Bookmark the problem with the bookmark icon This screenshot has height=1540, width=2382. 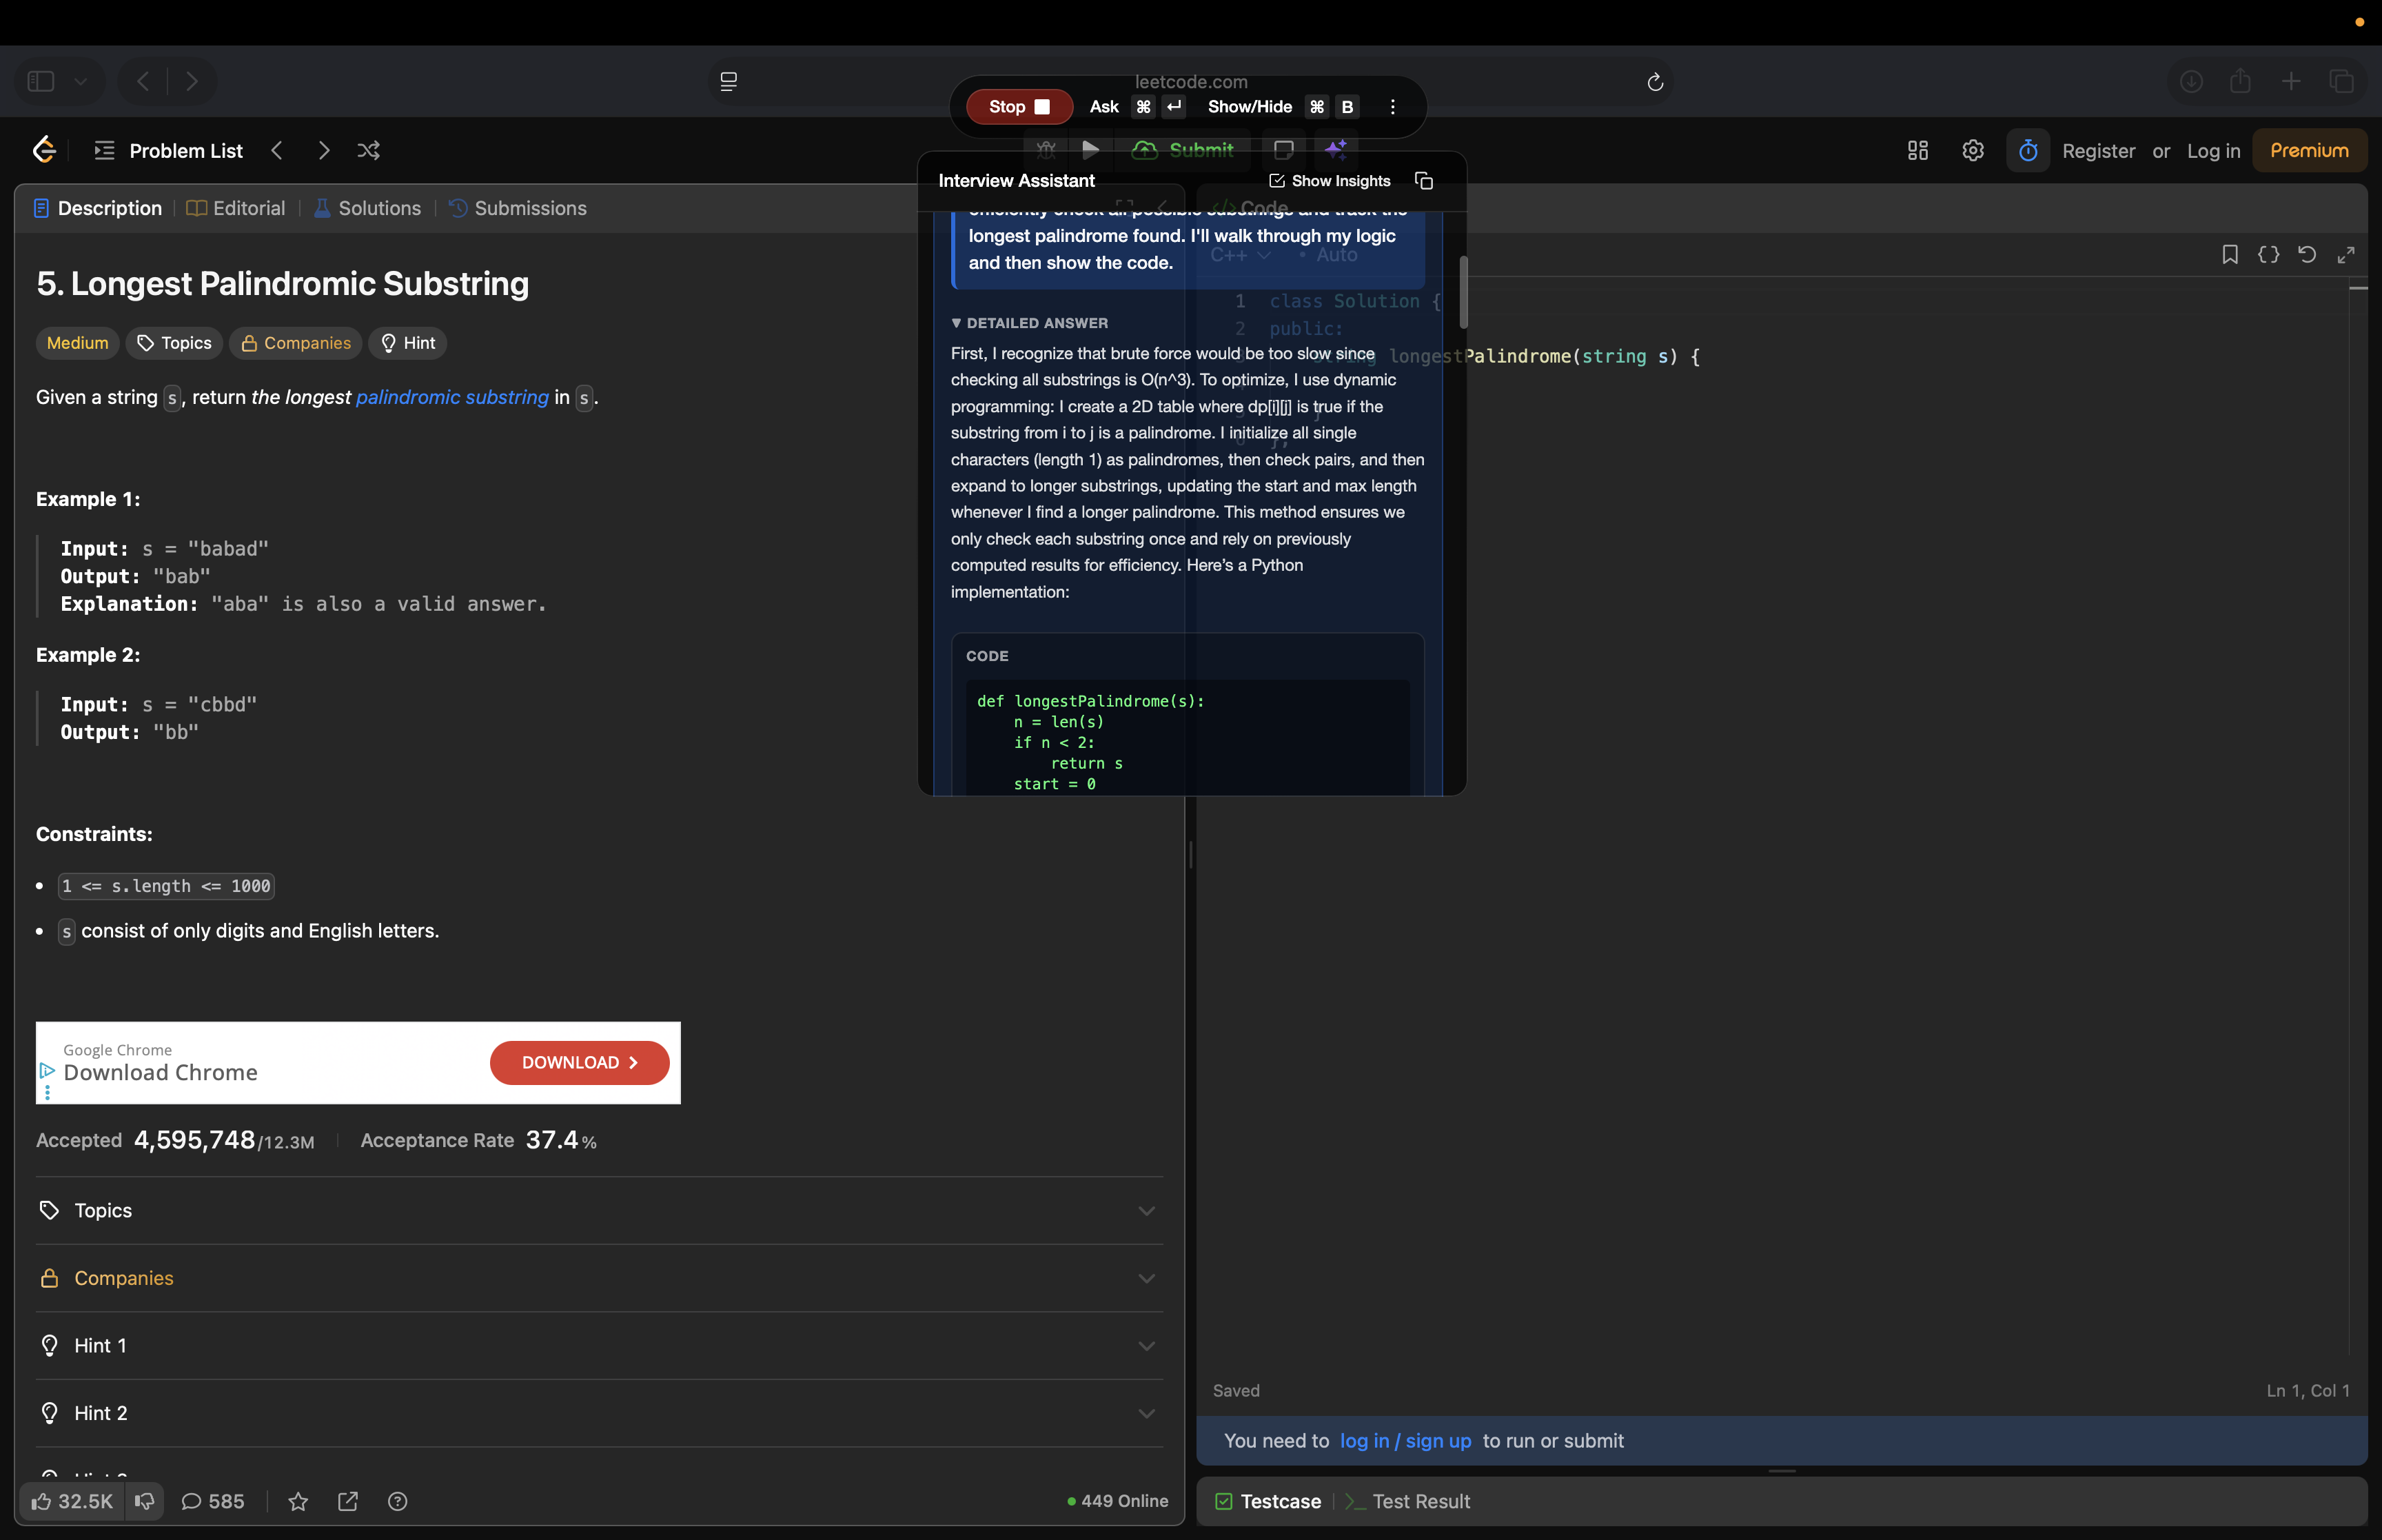pos(2230,254)
